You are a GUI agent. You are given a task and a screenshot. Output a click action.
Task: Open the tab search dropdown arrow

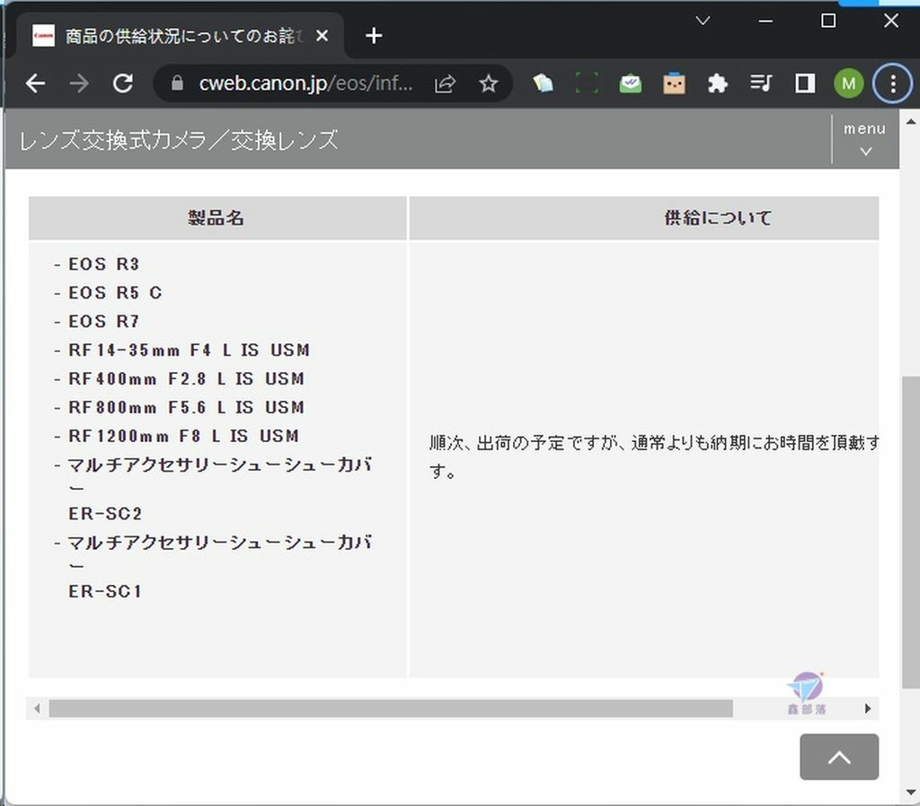pos(703,22)
